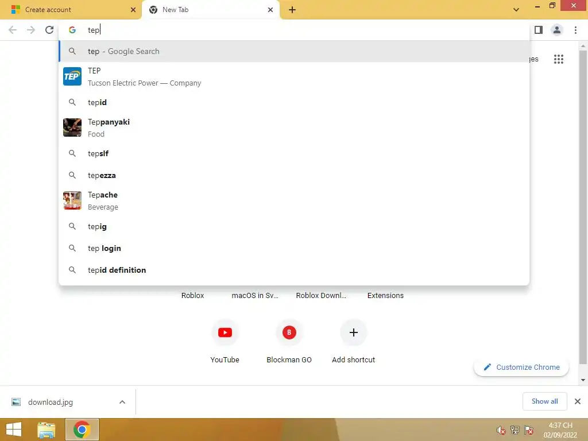Click the search icon beside tepid definition
The height and width of the screenshot is (441, 588).
[72, 270]
